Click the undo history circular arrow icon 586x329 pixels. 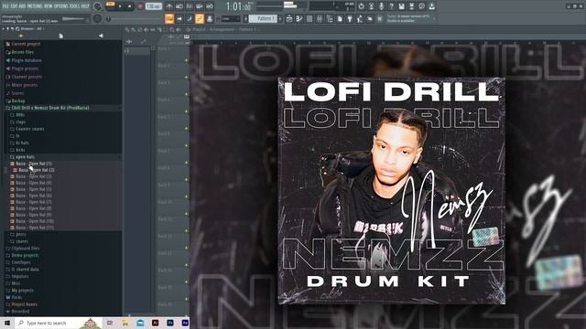click(361, 6)
